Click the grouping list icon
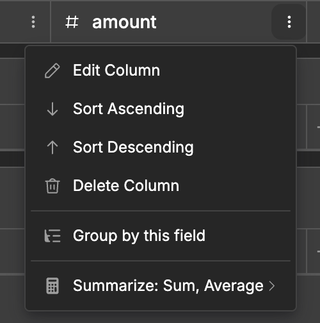 52,236
